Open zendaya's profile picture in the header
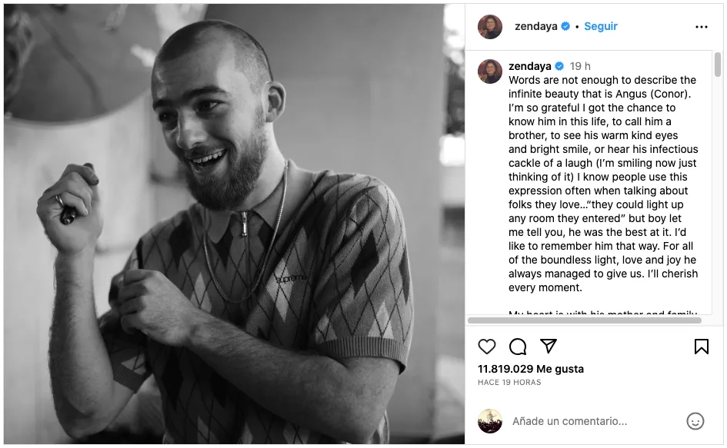Viewport: 727px width, 448px height. click(490, 27)
